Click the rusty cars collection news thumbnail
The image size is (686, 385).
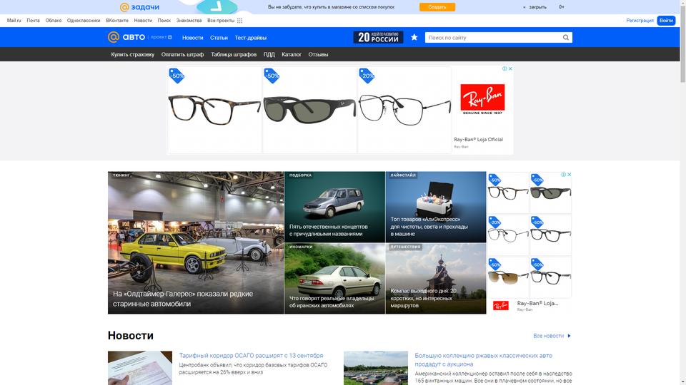pos(376,368)
